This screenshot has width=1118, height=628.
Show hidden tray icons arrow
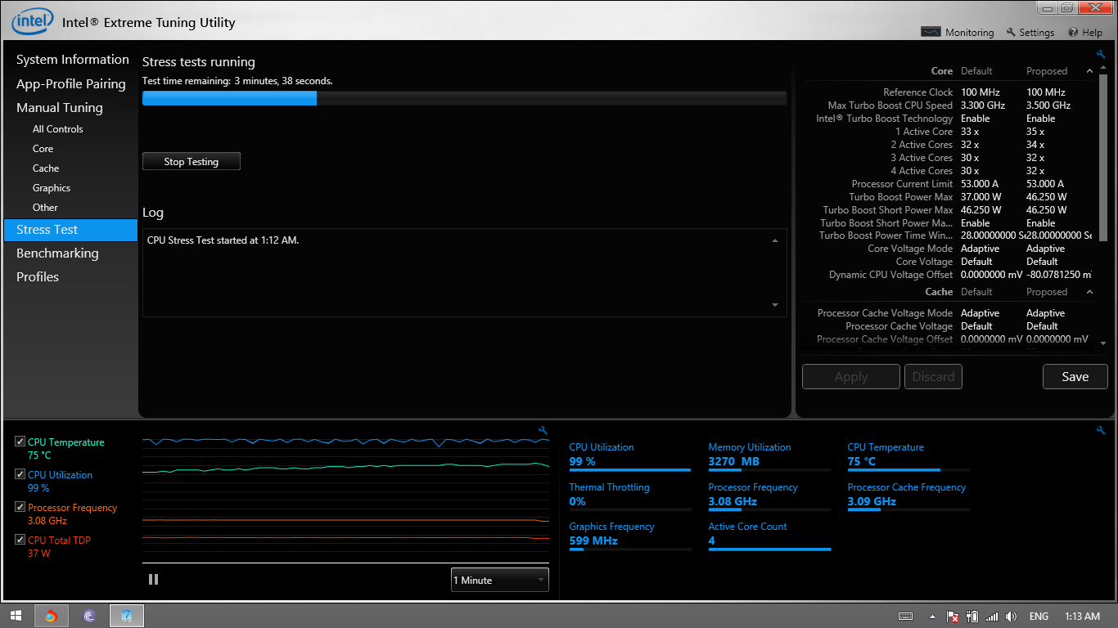pyautogui.click(x=932, y=617)
